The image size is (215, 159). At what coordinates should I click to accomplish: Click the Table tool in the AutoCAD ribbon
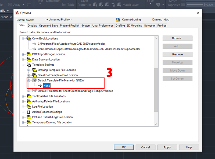click(x=69, y=5)
